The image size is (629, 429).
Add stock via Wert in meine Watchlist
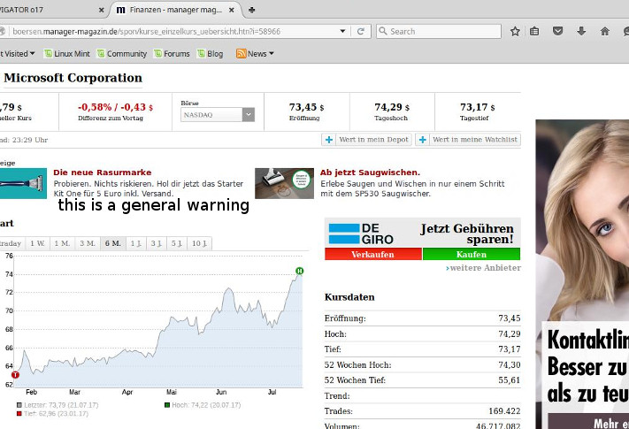(x=468, y=140)
